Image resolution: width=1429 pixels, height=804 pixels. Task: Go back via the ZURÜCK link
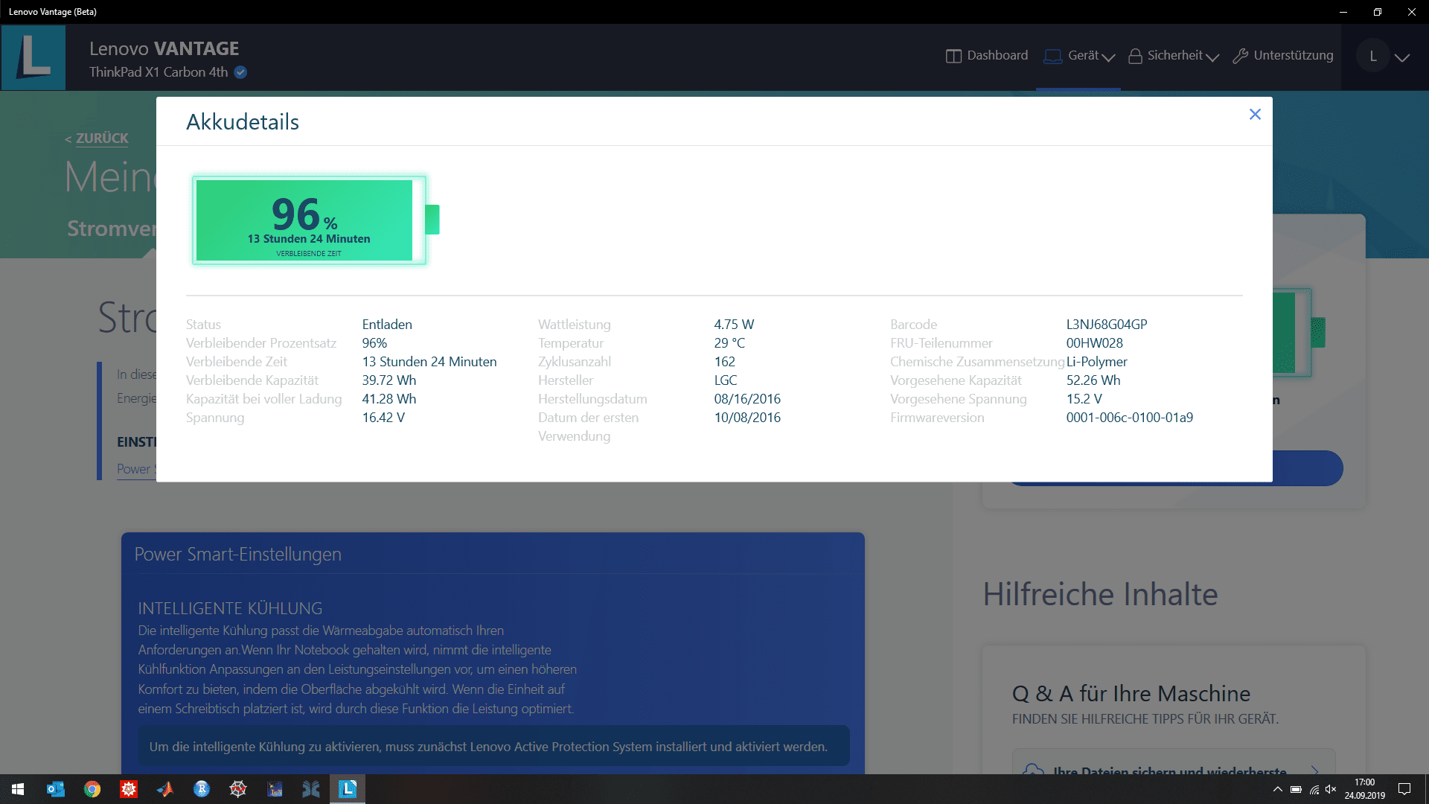101,138
